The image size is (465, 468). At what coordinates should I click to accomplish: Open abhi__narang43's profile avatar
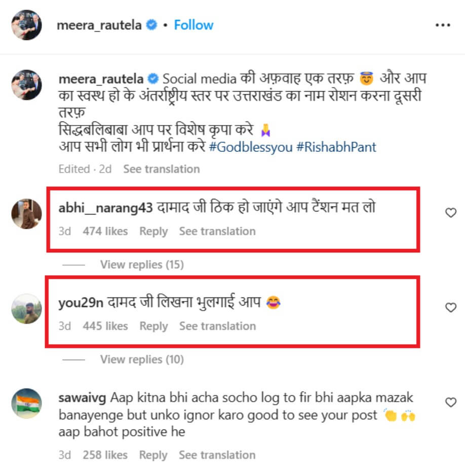point(26,214)
